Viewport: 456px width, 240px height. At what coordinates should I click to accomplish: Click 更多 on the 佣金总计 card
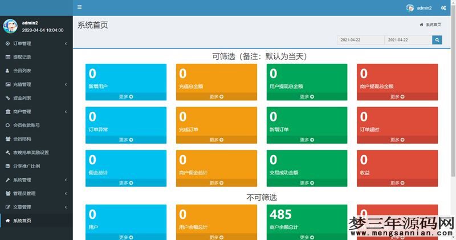[126, 182]
